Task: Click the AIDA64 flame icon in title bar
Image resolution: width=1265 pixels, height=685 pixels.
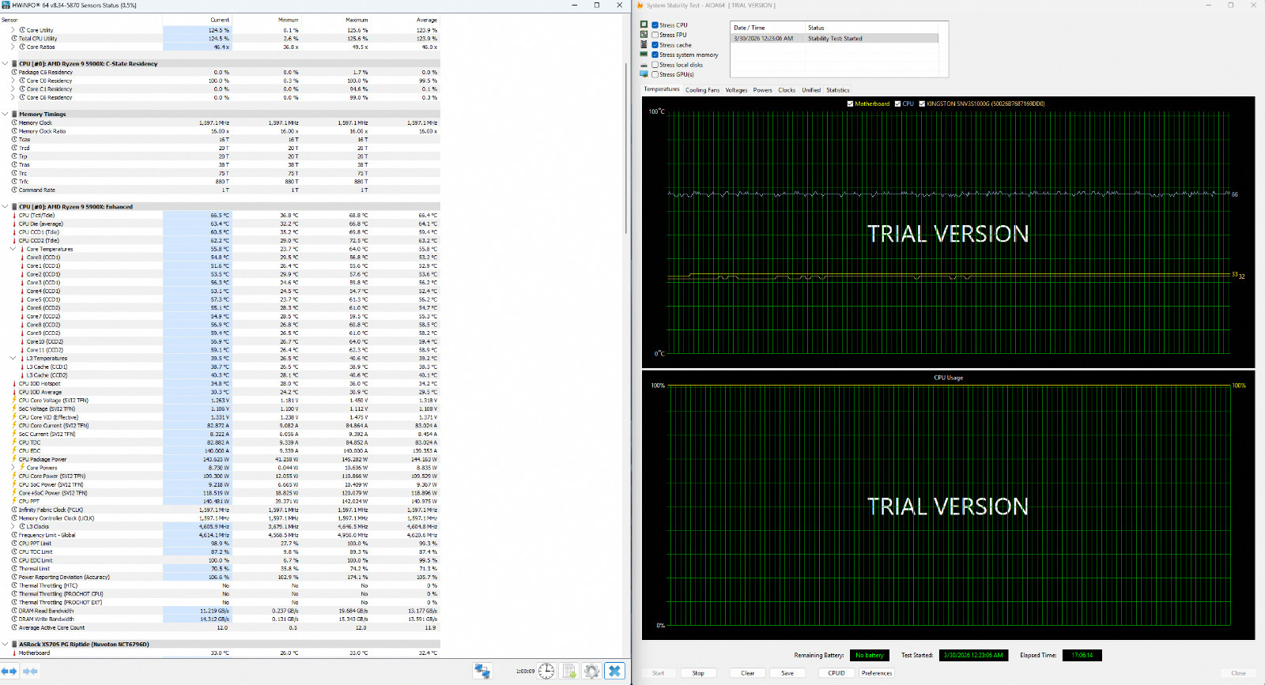Action: coord(640,6)
